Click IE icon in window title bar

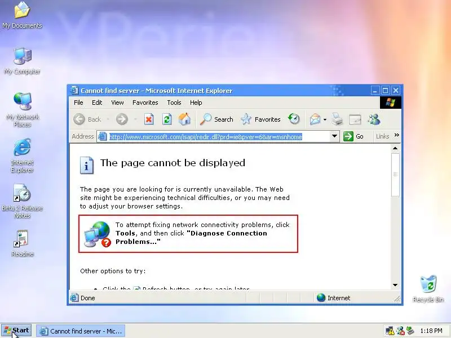tap(74, 90)
